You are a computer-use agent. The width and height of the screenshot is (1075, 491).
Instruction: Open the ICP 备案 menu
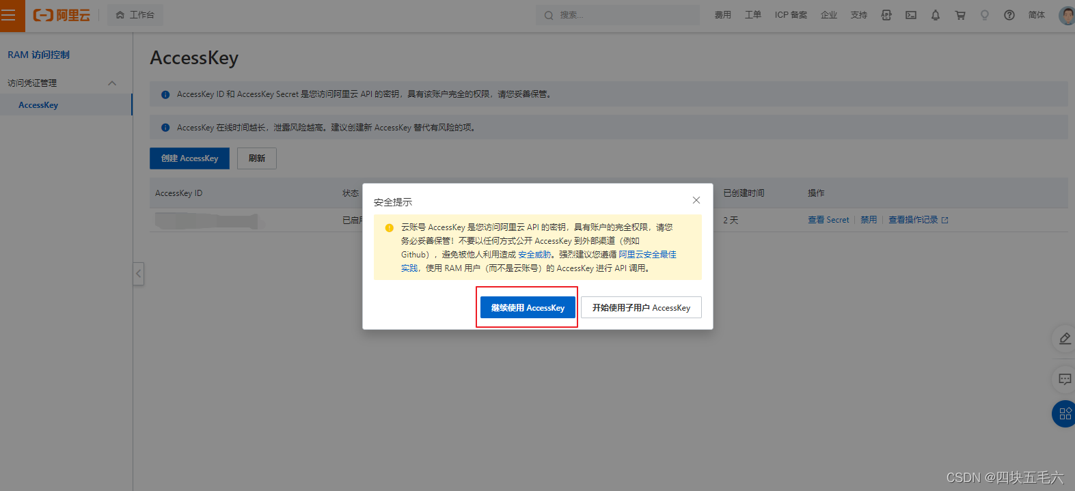[x=791, y=15]
